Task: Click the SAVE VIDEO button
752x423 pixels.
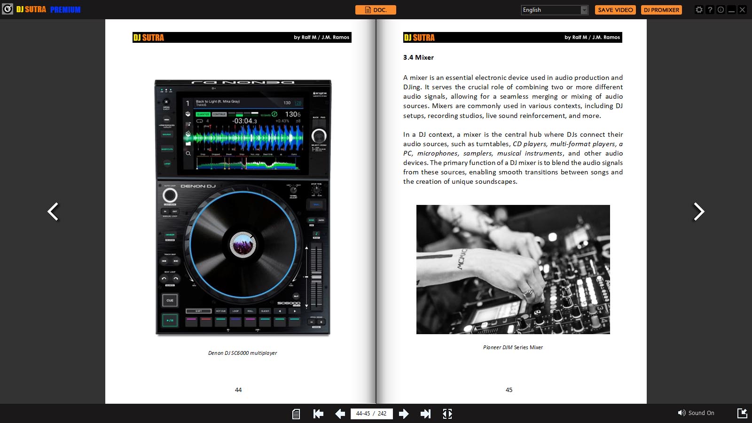Action: point(615,10)
